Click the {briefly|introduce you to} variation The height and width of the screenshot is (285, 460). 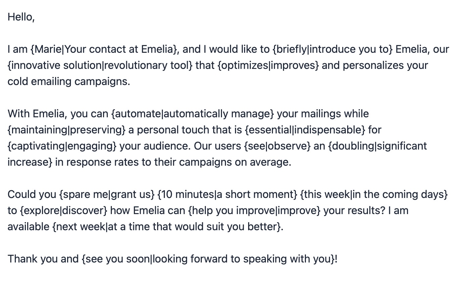[332, 49]
